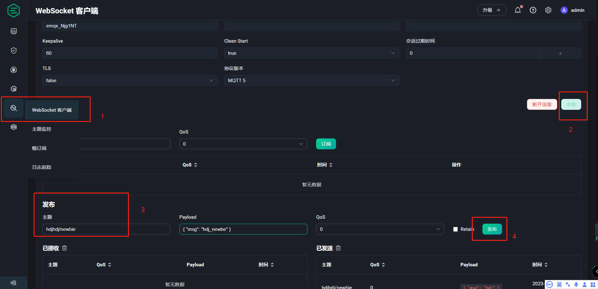The image size is (598, 289).
Task: Expand the sidebar with bottom toggle icon
Action: 13,283
